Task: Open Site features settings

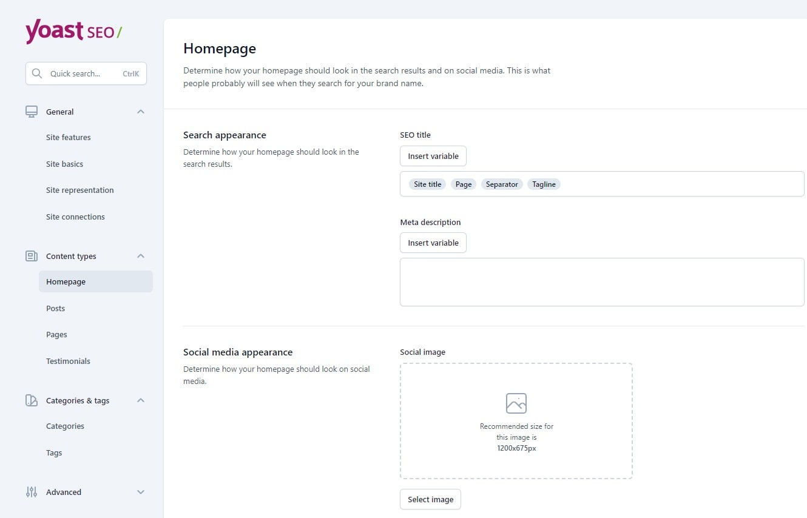Action: tap(69, 138)
